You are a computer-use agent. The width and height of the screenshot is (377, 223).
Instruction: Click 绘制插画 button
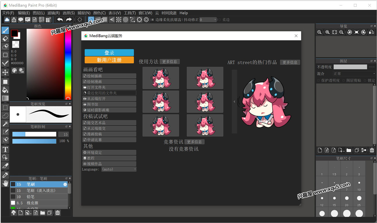[x=109, y=76]
